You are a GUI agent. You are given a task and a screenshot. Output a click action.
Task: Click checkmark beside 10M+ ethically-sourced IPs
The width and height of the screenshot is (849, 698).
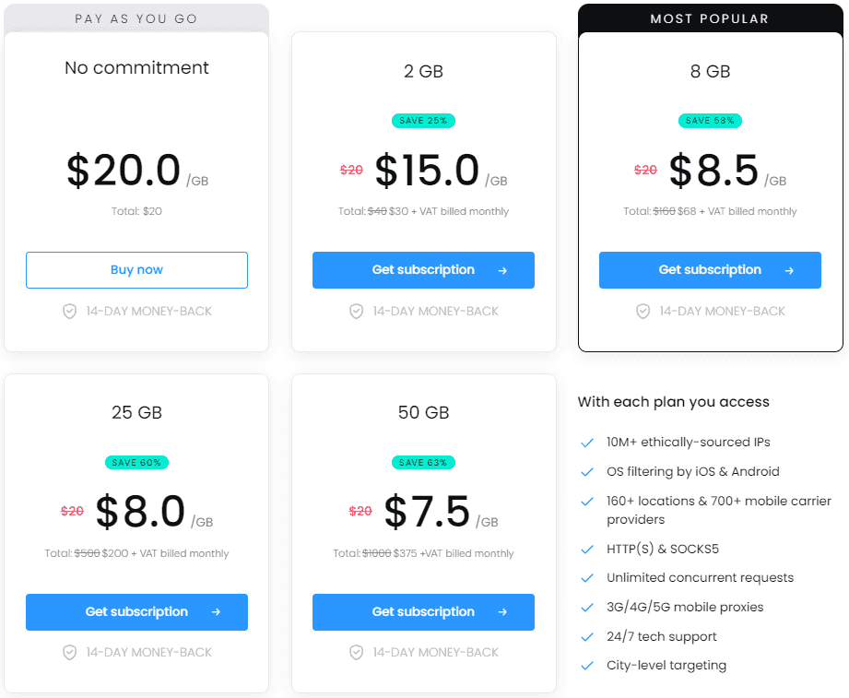[x=587, y=443]
